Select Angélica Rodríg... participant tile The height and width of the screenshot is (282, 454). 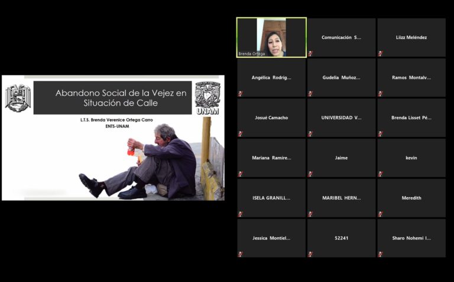[271, 77]
